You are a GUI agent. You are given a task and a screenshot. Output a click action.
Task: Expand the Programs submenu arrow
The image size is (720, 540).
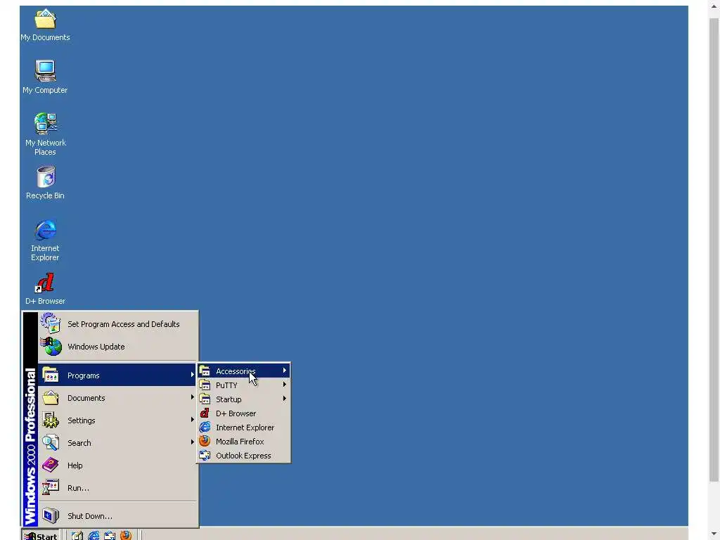click(193, 375)
